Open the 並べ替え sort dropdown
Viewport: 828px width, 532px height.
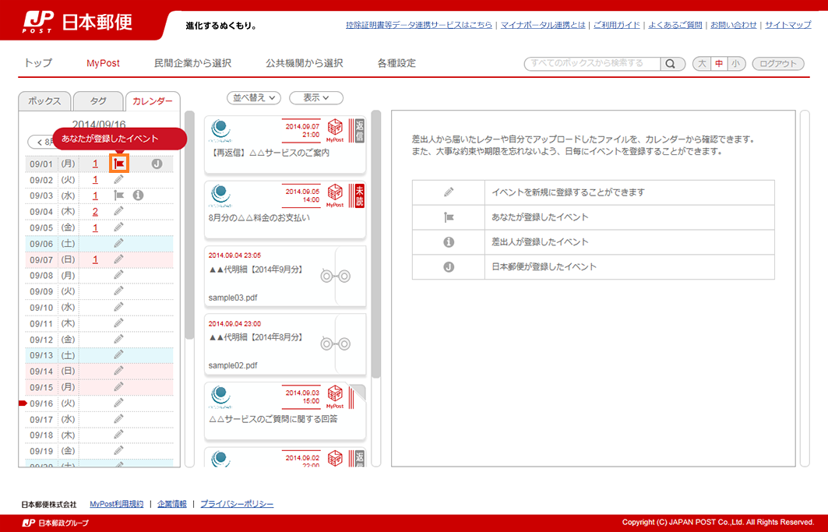coord(254,97)
